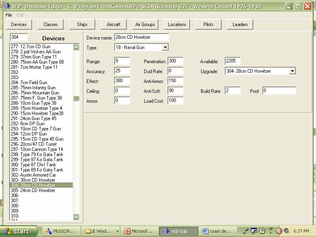Switch to the Aircraft section
The width and height of the screenshot is (316, 237).
point(114,24)
